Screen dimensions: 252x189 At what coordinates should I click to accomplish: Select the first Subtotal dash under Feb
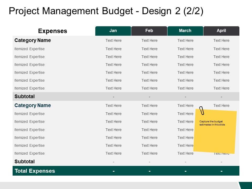tap(149, 97)
